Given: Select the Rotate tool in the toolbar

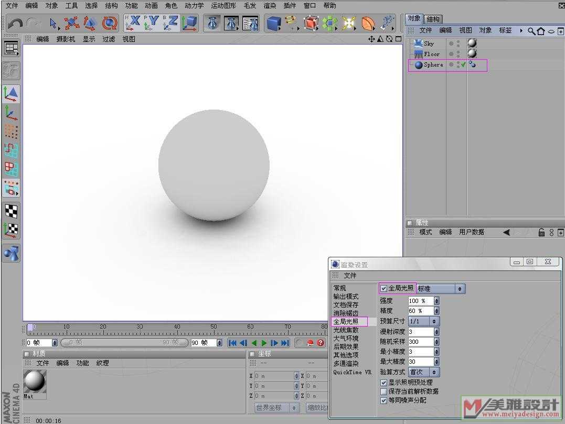Looking at the screenshot, I should pyautogui.click(x=109, y=23).
